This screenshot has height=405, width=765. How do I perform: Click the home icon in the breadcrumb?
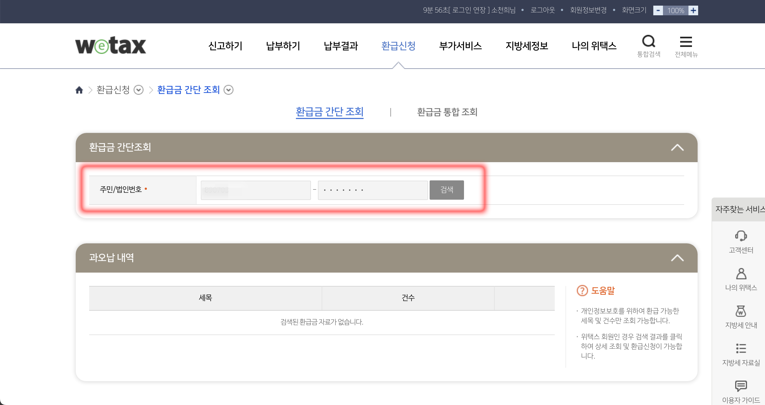point(79,90)
